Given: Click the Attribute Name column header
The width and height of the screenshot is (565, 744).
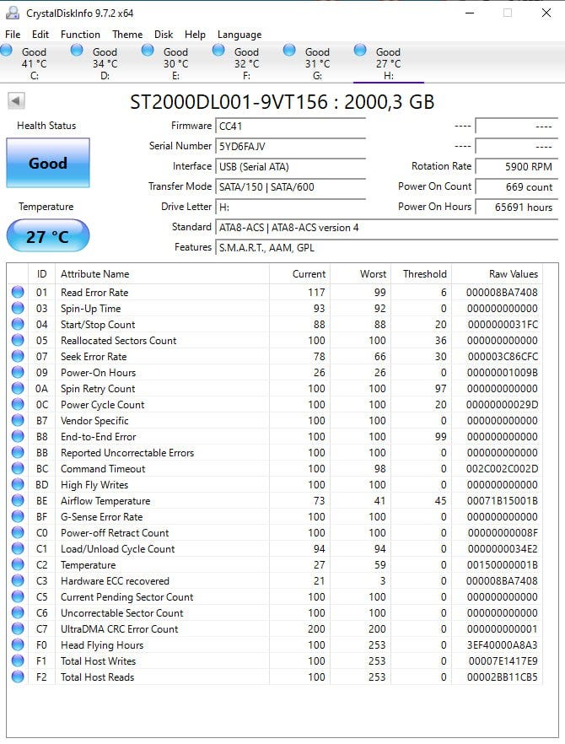Looking at the screenshot, I should [x=162, y=274].
